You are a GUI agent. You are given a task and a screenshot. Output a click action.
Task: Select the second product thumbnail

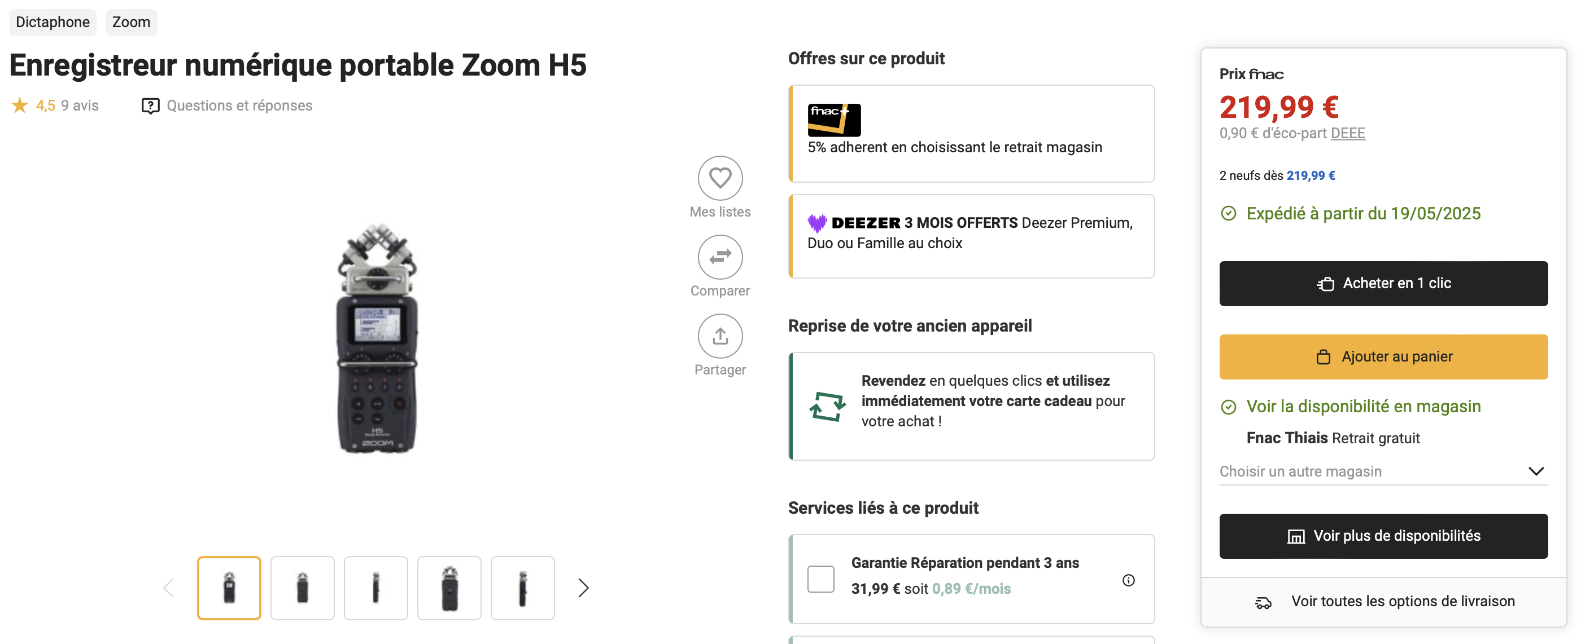[x=303, y=588]
